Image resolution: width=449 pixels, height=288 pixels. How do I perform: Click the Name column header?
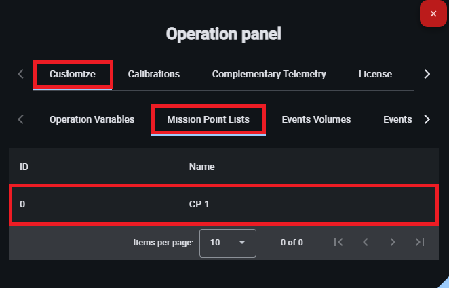click(201, 166)
